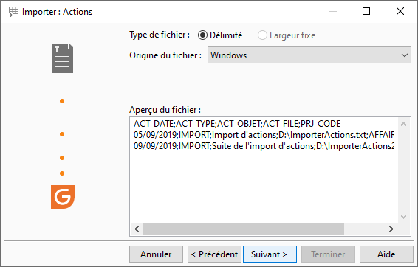The width and height of the screenshot is (418, 267).
Task: Open the Origine du fichier dropdown
Action: pos(309,55)
